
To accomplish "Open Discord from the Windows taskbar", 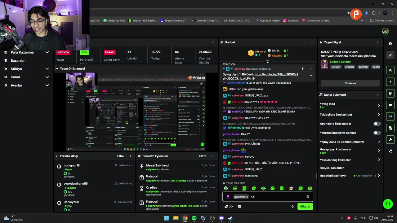I will (x=221, y=218).
